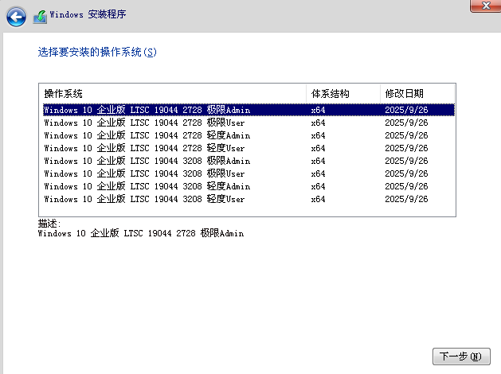The image size is (501, 374).
Task: Click the Windows 安装程序 title text
Action: pos(88,15)
